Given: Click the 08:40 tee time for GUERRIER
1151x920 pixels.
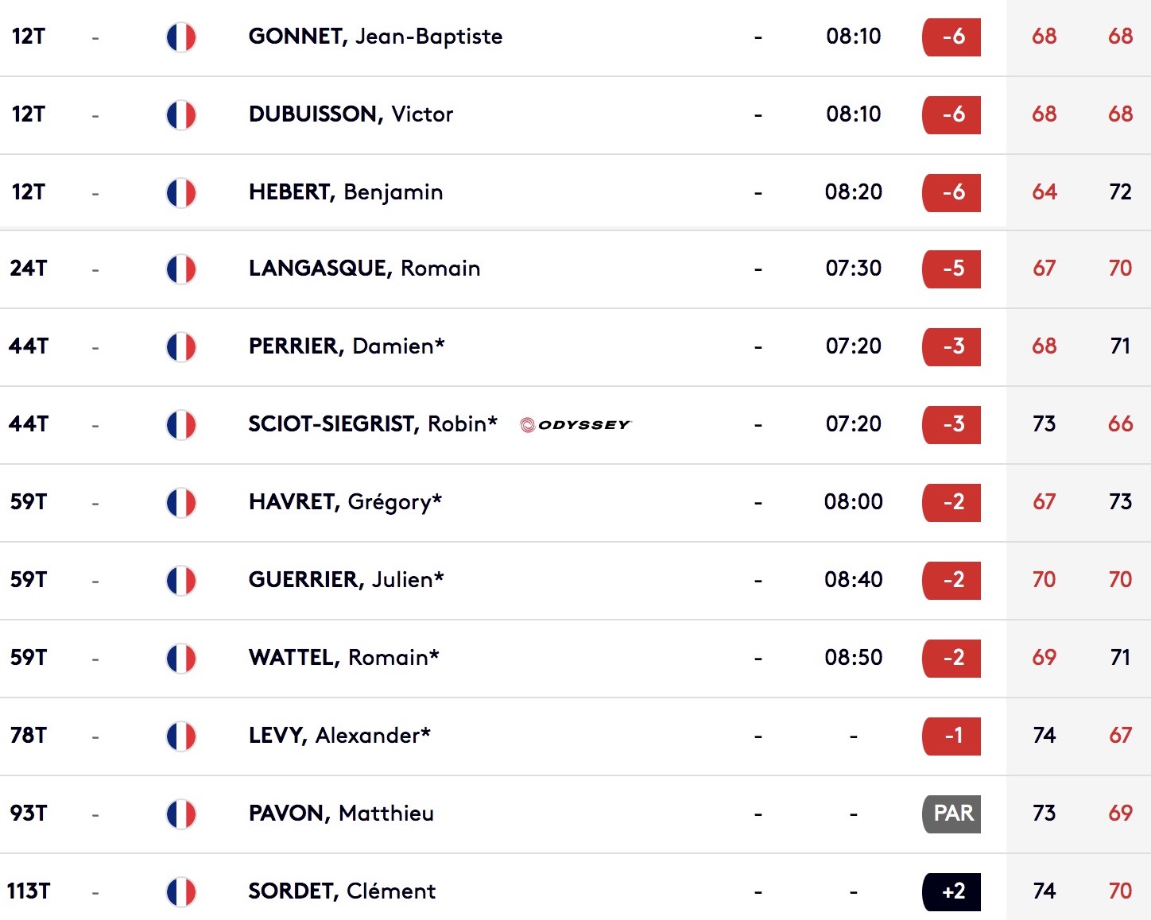Looking at the screenshot, I should (854, 580).
